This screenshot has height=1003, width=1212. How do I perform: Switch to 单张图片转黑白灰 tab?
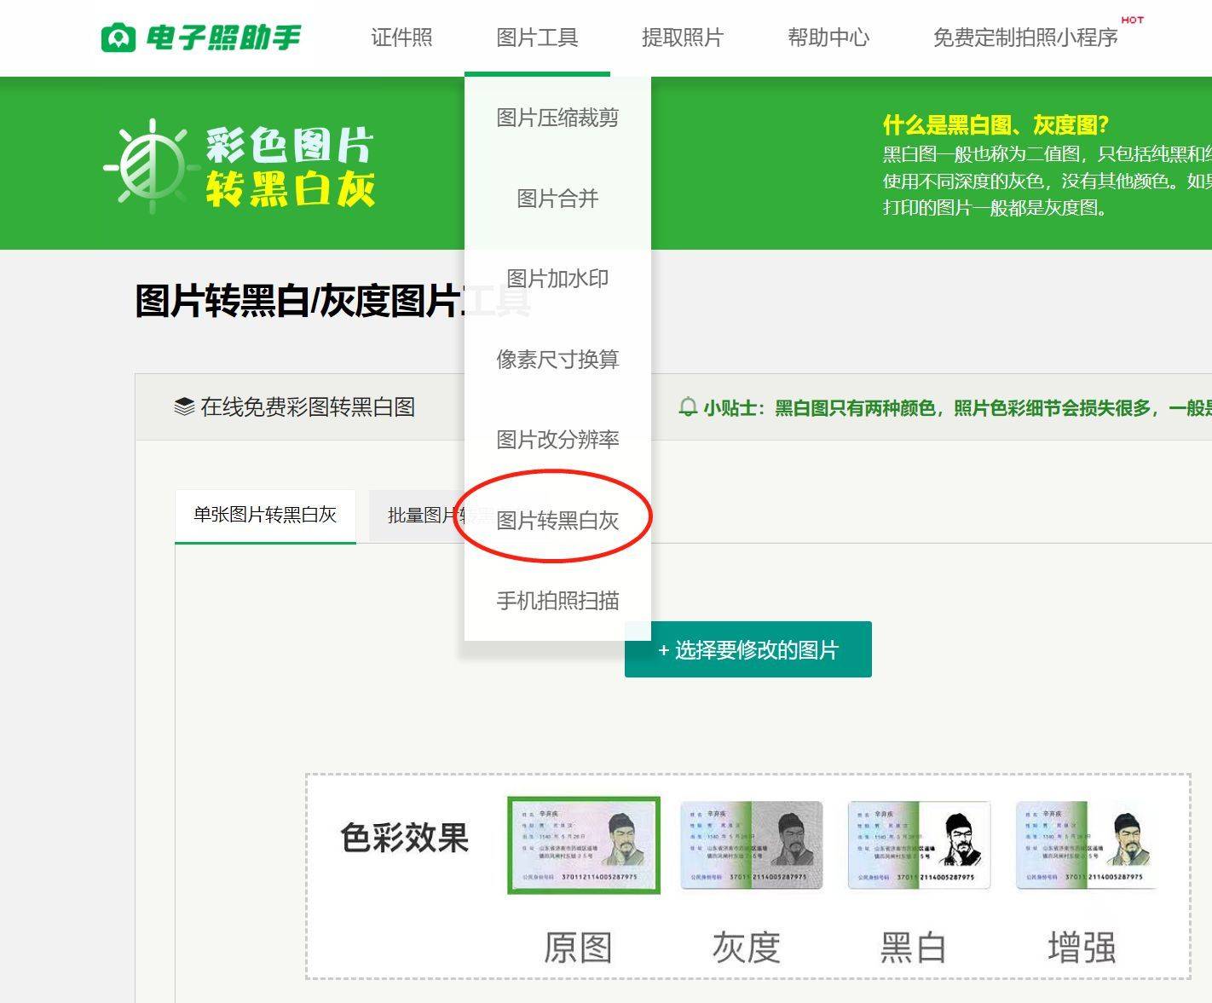(x=265, y=515)
